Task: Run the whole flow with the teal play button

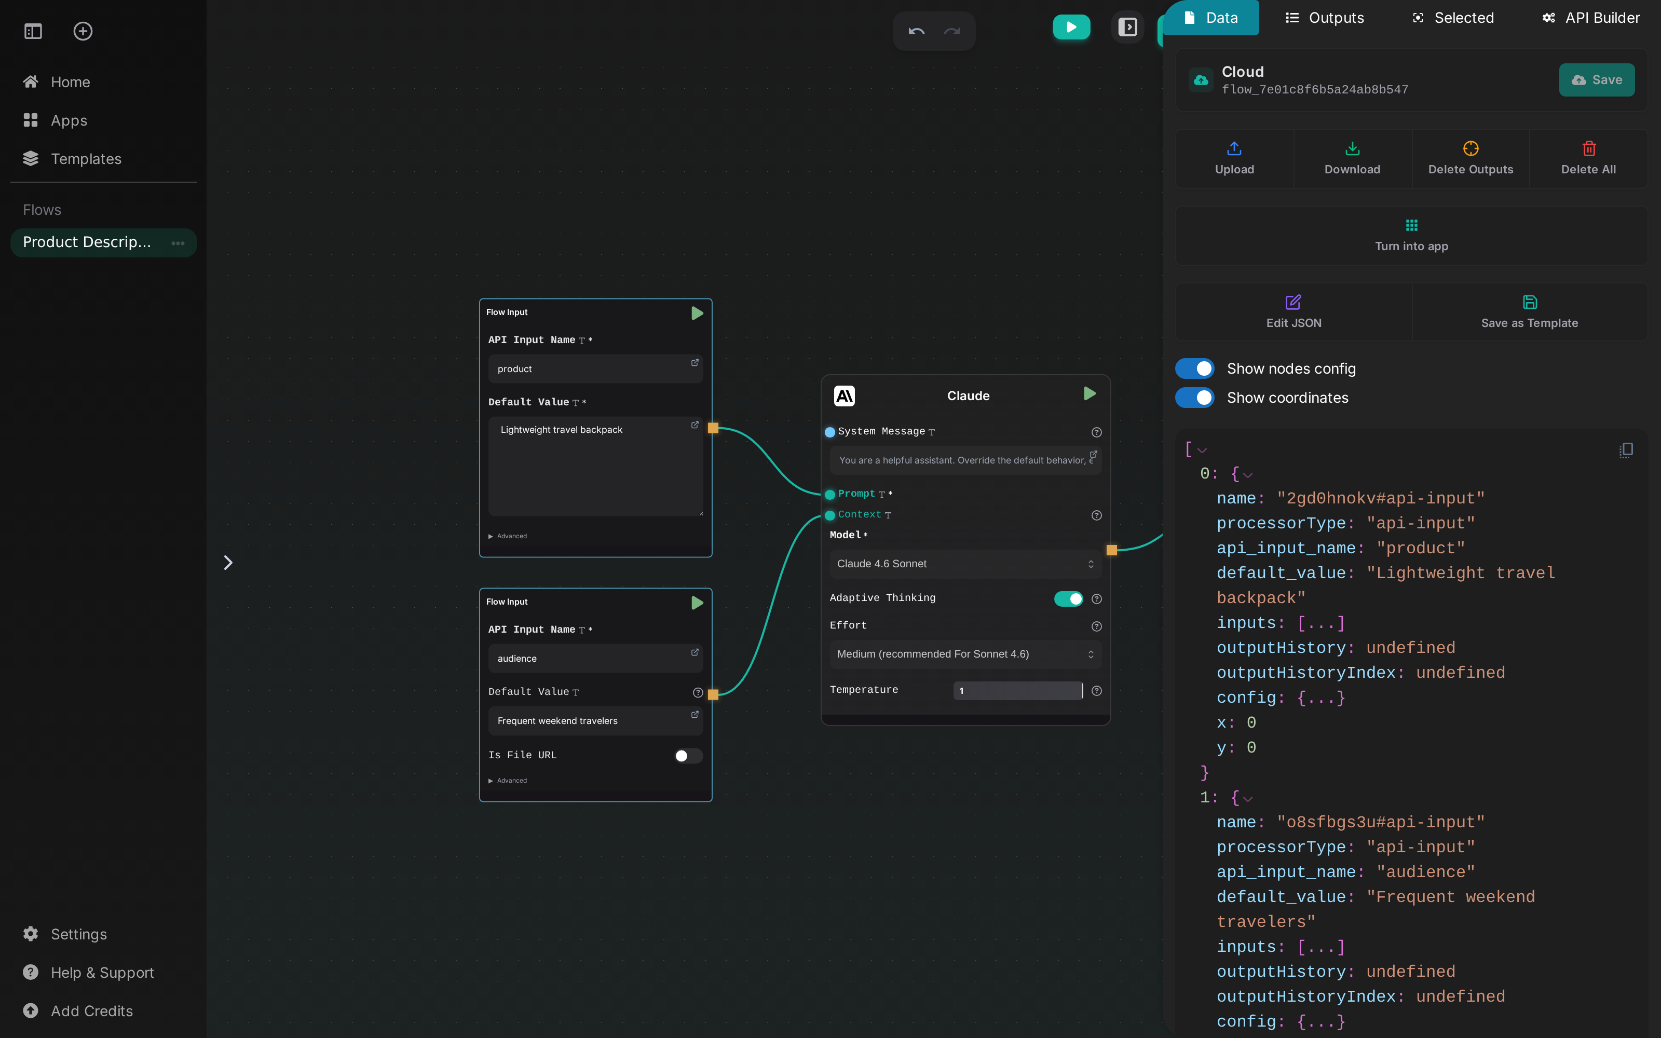Action: 1071,28
